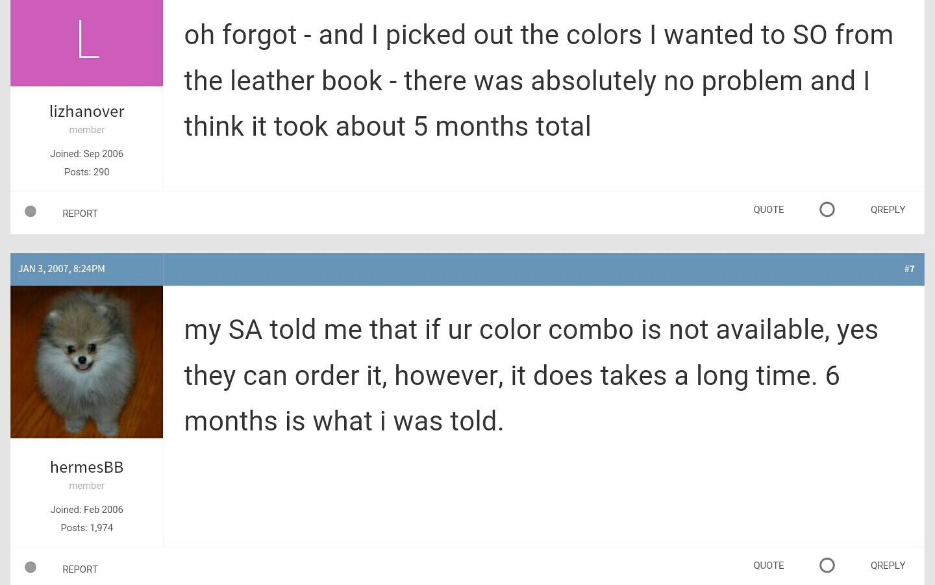Toggle multi-quote circle on lizhanover's post
Viewport: 935px width, 585px height.
(827, 209)
